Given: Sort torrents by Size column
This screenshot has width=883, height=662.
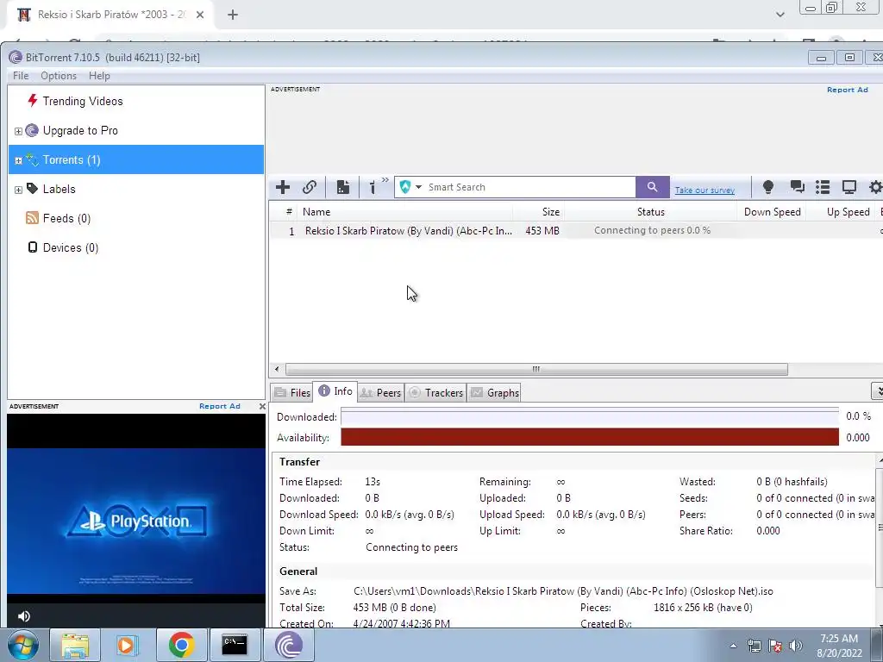Looking at the screenshot, I should click(x=538, y=212).
